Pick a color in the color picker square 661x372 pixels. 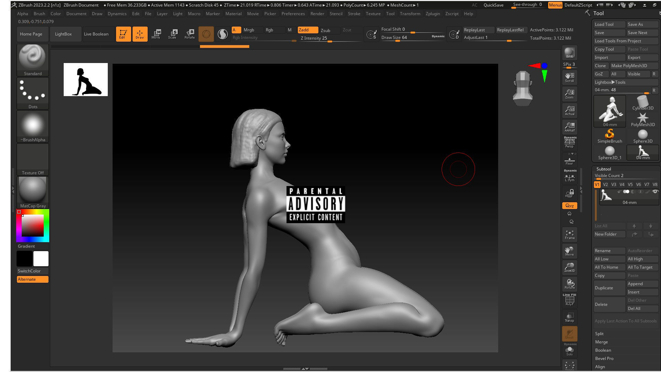point(33,225)
